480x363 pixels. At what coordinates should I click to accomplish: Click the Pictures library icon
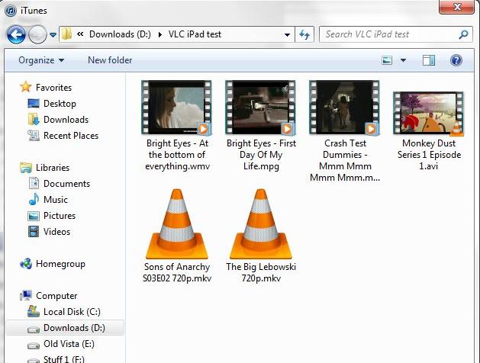pyautogui.click(x=34, y=216)
